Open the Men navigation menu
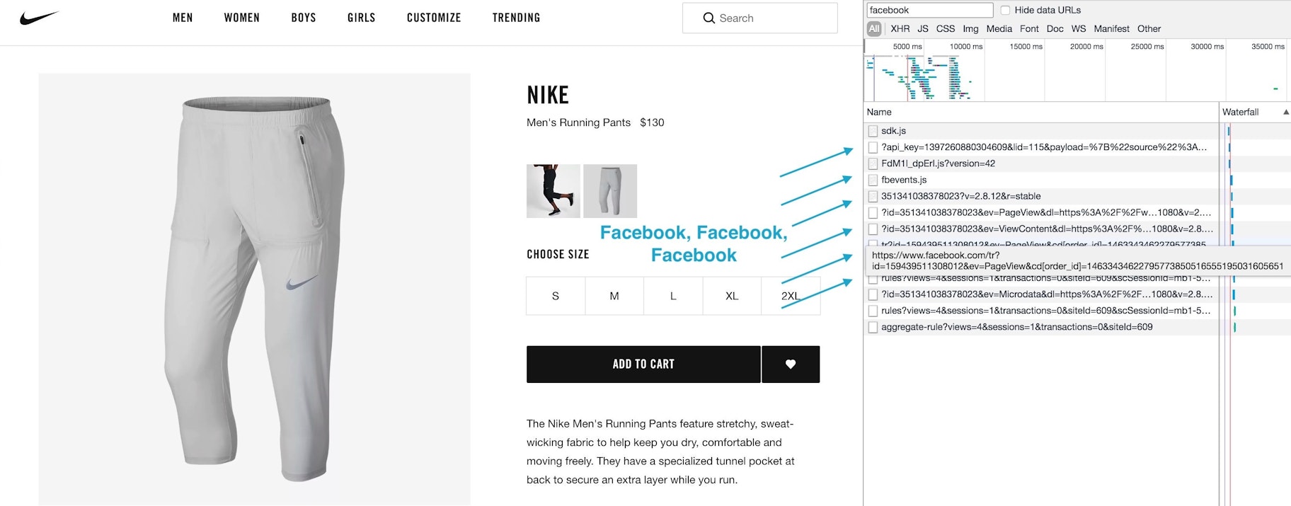This screenshot has width=1291, height=506. pos(183,18)
